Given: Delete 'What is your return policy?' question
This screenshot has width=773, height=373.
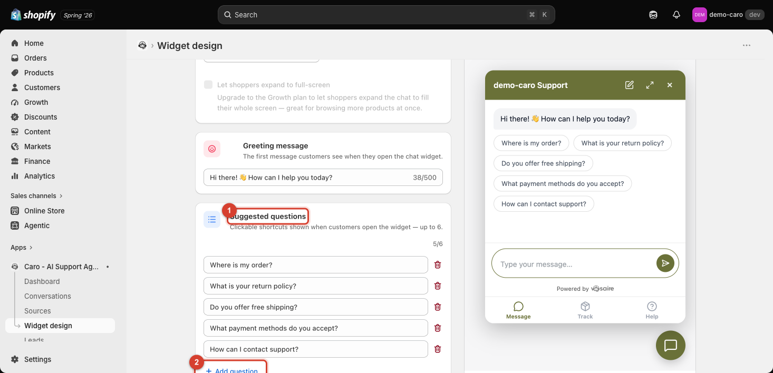Looking at the screenshot, I should [x=438, y=286].
